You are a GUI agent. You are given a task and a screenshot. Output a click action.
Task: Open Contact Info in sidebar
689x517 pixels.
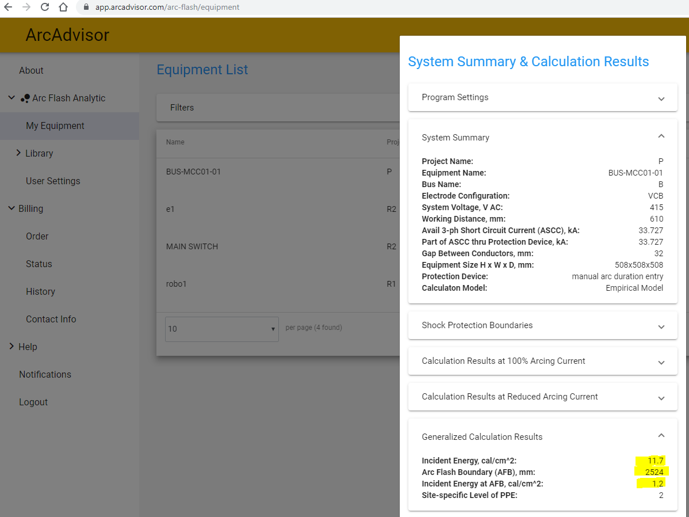[x=51, y=319]
